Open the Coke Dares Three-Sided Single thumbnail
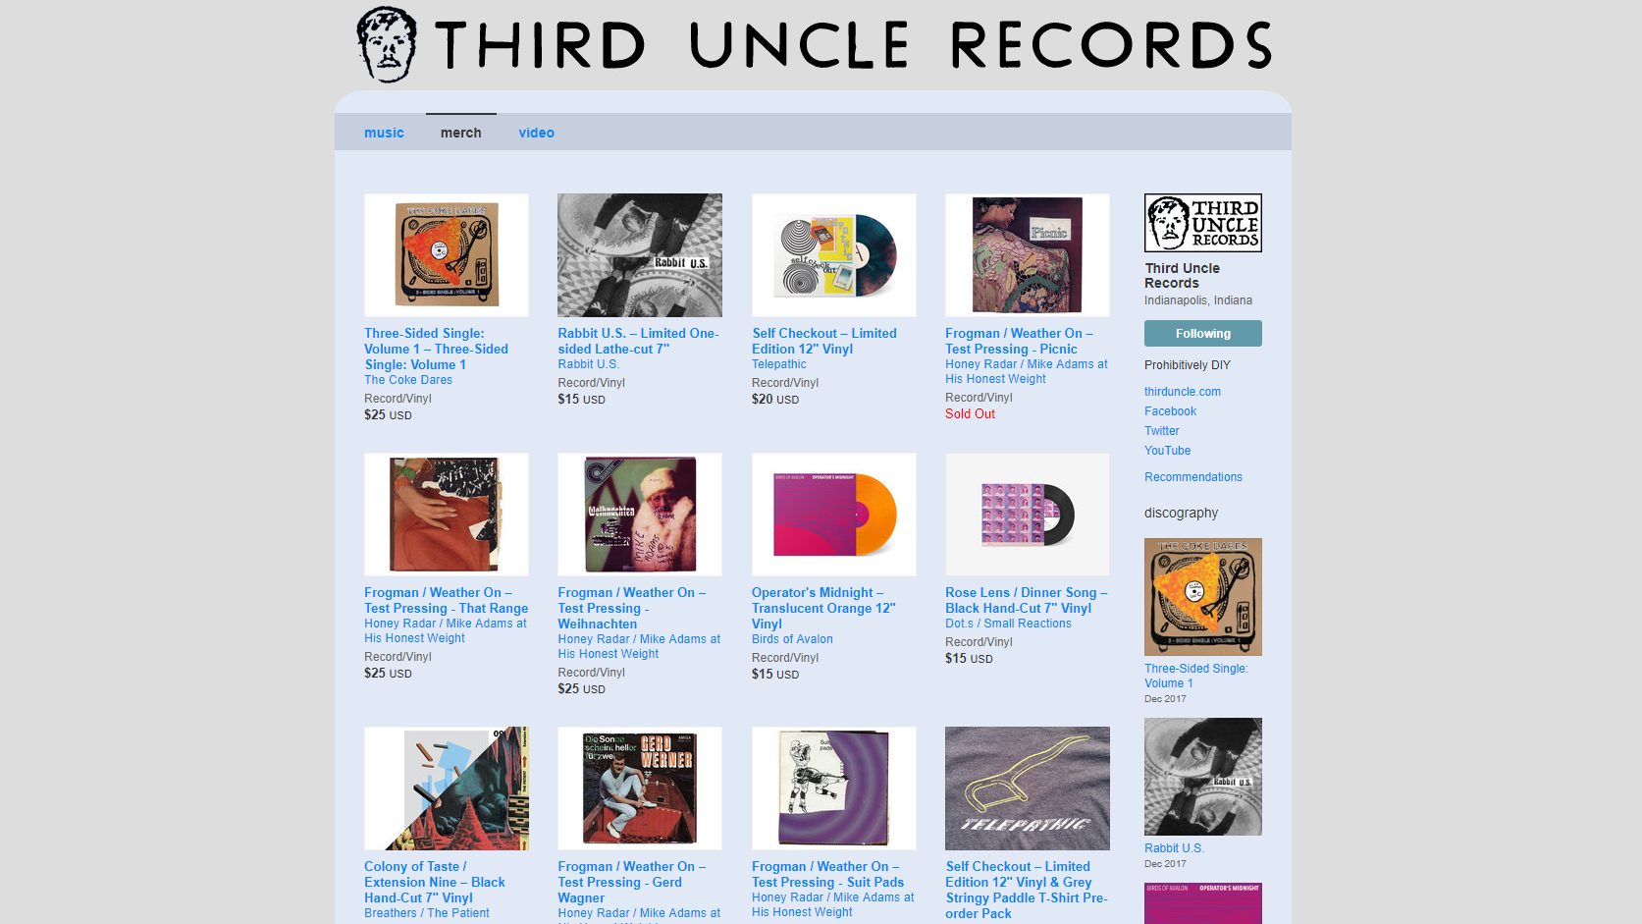 coord(447,255)
